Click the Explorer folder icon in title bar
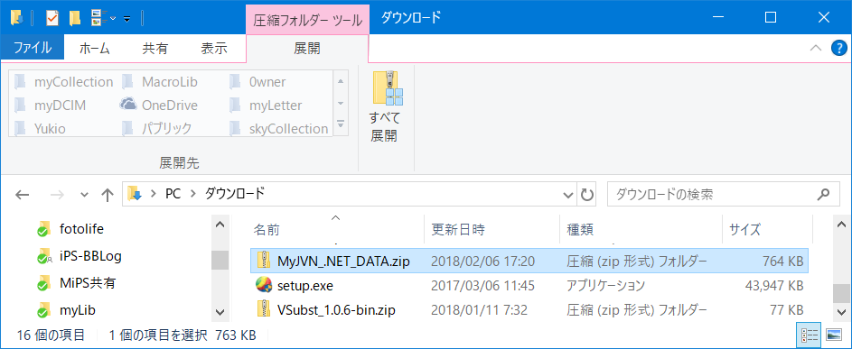Image resolution: width=852 pixels, height=349 pixels. pyautogui.click(x=17, y=18)
